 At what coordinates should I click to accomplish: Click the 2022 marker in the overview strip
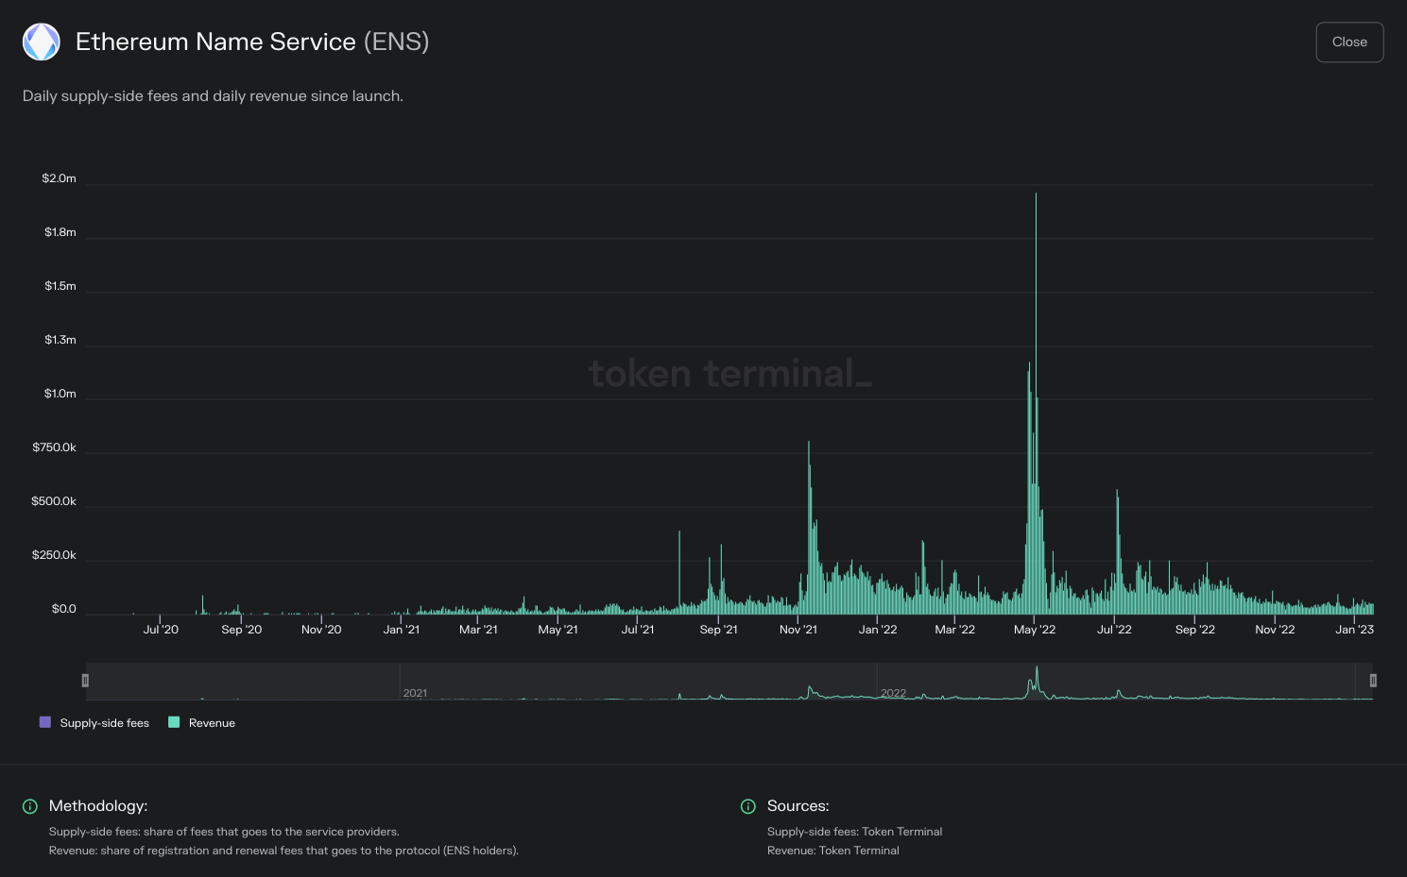(x=894, y=693)
